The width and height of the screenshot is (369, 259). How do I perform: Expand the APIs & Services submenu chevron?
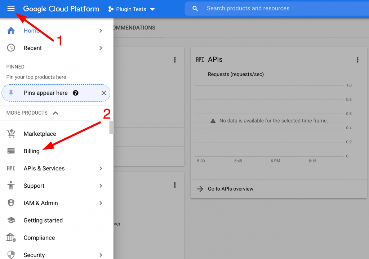101,169
